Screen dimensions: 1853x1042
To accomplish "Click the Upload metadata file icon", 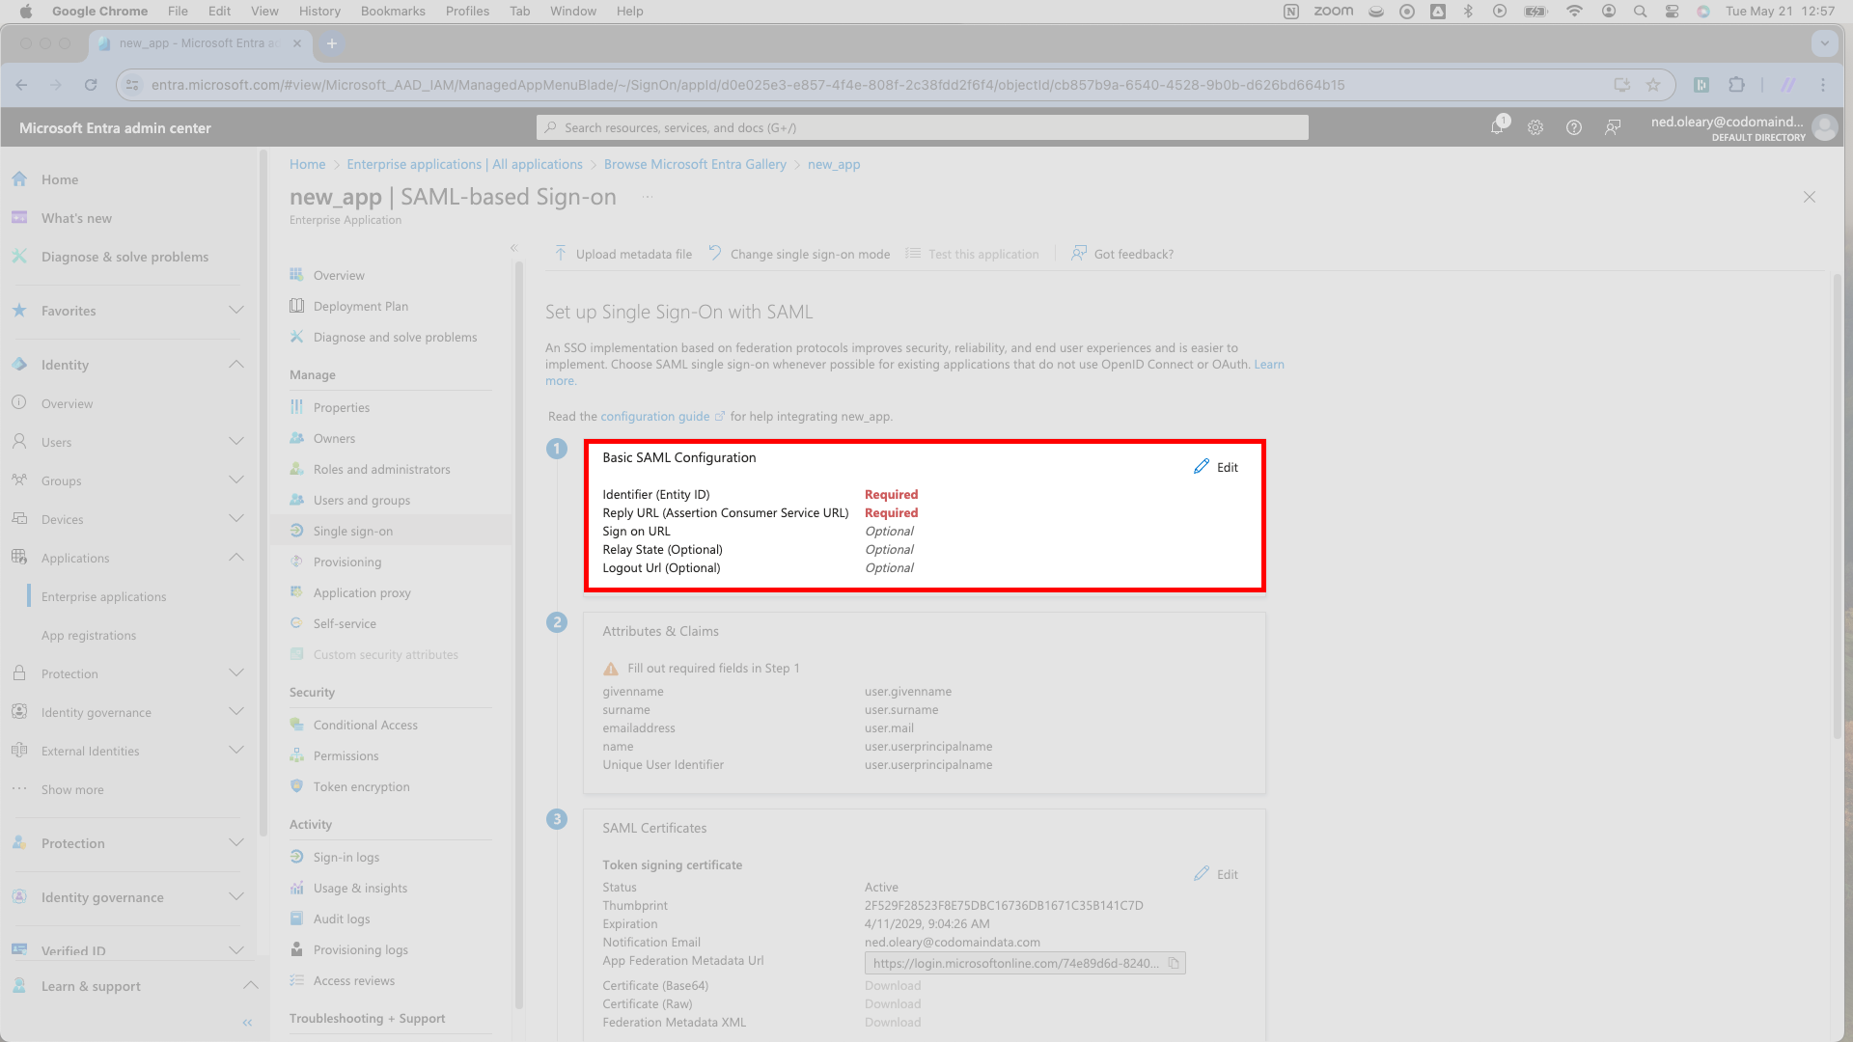I will (x=561, y=254).
